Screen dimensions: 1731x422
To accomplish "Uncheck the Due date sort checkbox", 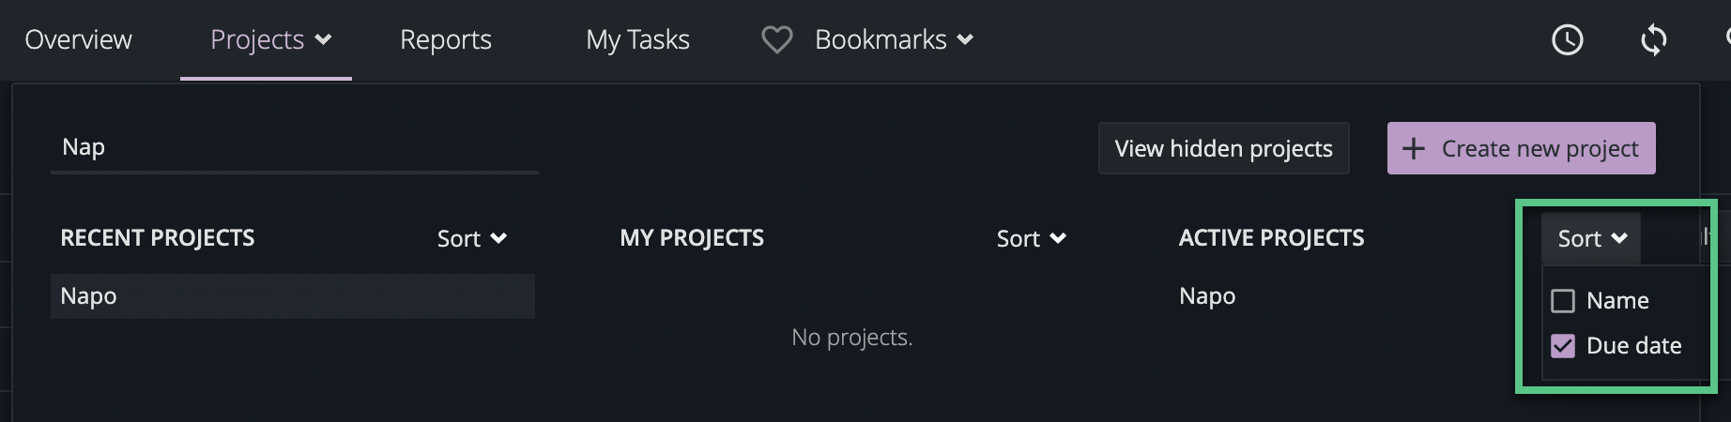I will 1563,346.
